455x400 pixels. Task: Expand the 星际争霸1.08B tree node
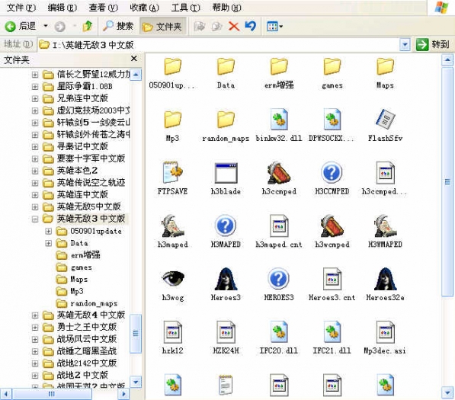click(35, 86)
